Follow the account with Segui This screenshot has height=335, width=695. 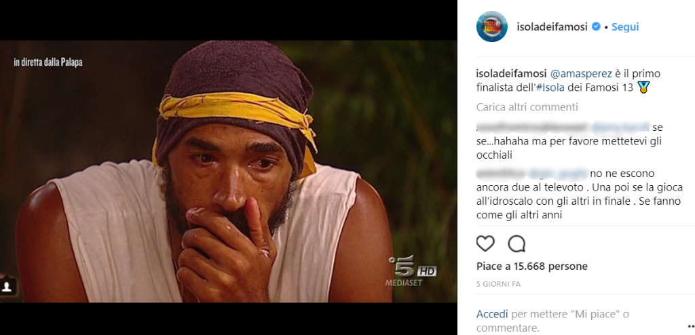[625, 26]
